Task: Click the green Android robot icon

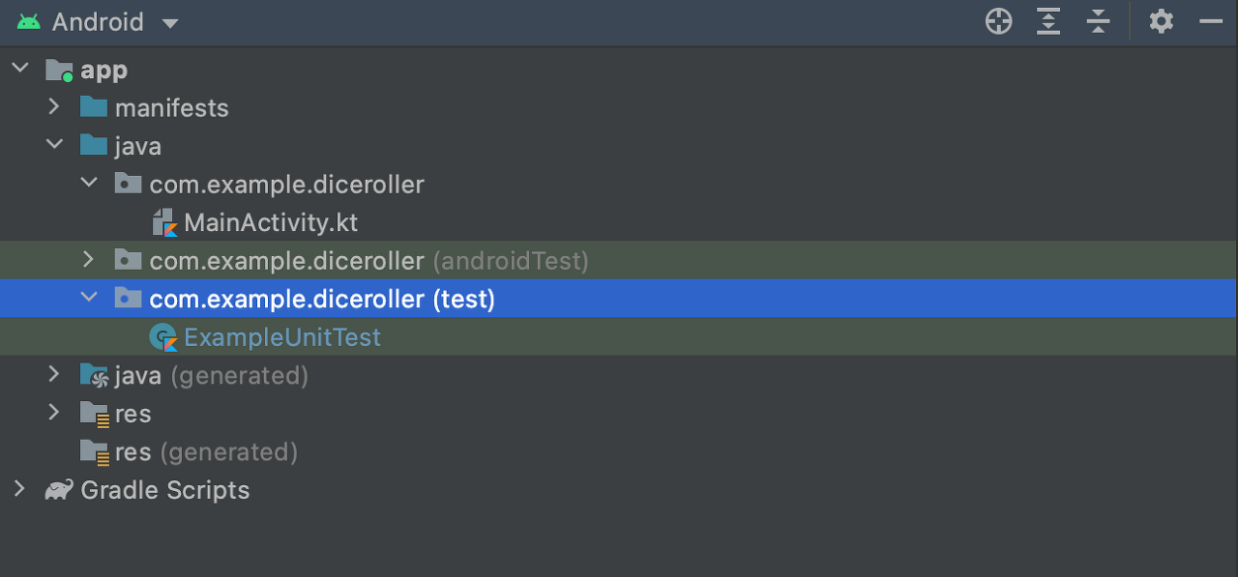Action: point(29,21)
